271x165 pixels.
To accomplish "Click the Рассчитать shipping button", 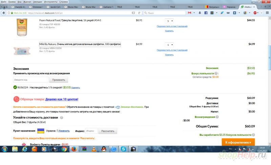I will pos(108,131).
